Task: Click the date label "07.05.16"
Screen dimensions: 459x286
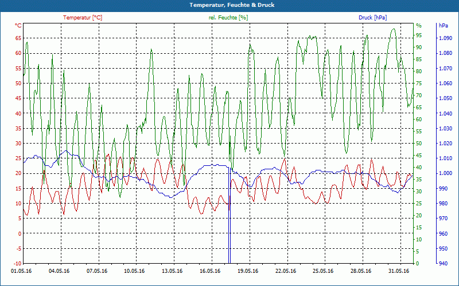Action: point(97,271)
